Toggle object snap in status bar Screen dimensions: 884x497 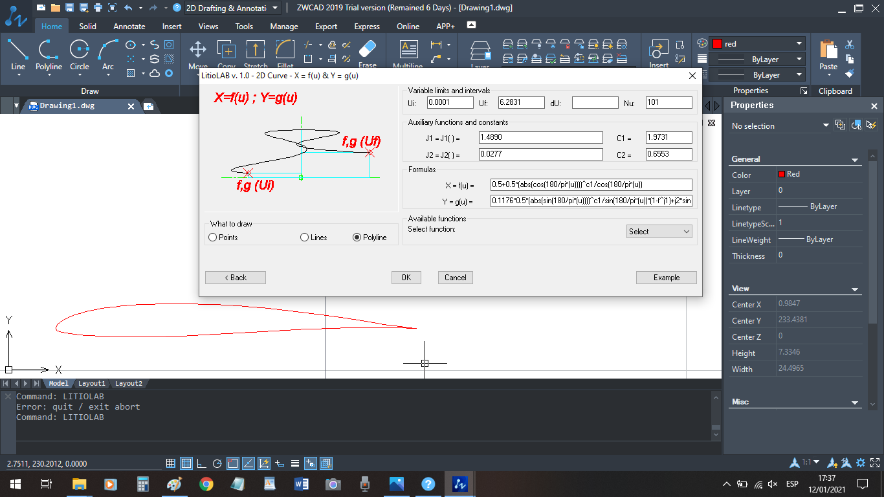pyautogui.click(x=233, y=463)
